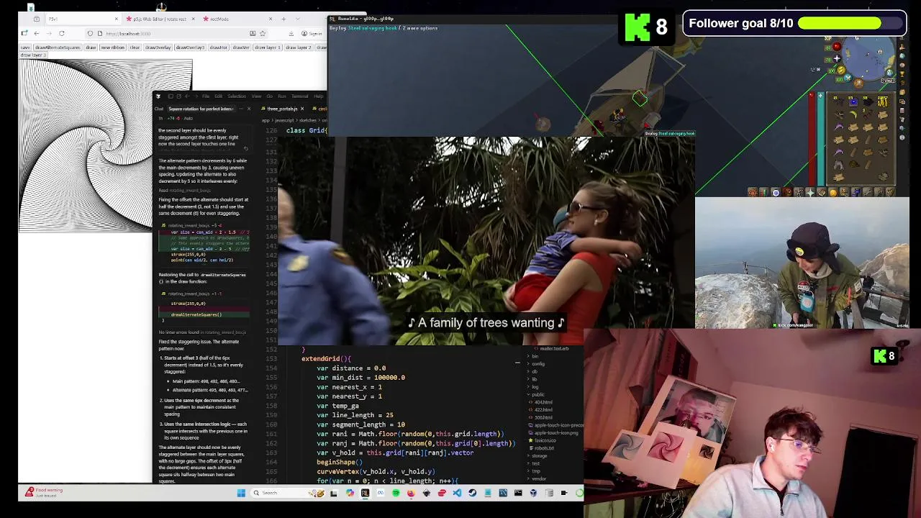The image size is (921, 518).
Task: Open the Selection menu in the code editor
Action: (237, 96)
